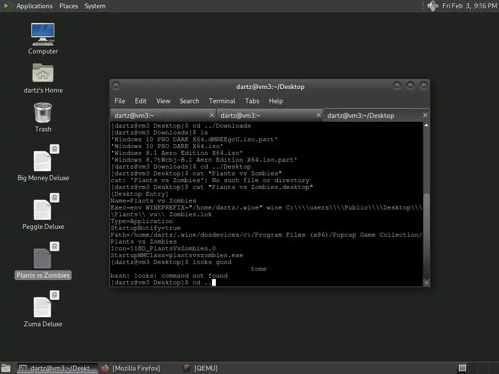Screen dimensions: 499x374
Task: Click the QEMU taskbar button
Action: click(201, 368)
